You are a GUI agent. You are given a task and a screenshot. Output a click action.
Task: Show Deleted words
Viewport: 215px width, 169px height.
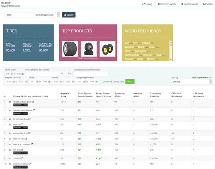tap(190, 4)
